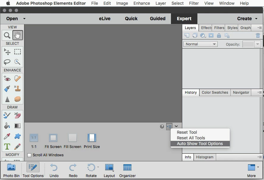Lock transparent pixels icon

point(227,36)
